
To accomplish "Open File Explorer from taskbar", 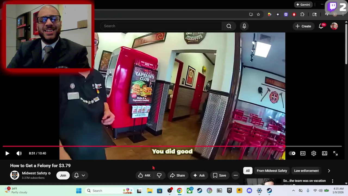I will click(150, 191).
